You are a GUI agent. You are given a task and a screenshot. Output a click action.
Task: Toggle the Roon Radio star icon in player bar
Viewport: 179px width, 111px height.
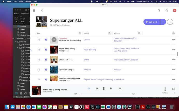89,88
